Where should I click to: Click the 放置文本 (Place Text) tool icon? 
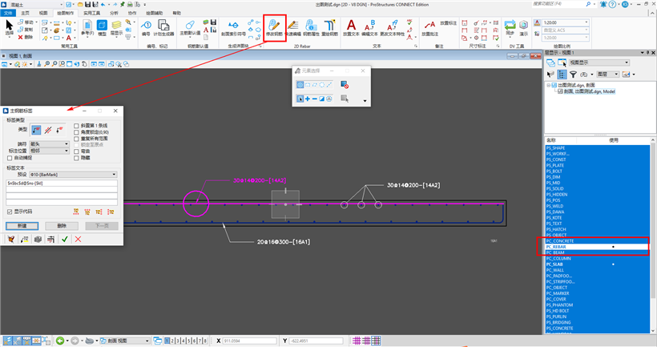pos(350,28)
